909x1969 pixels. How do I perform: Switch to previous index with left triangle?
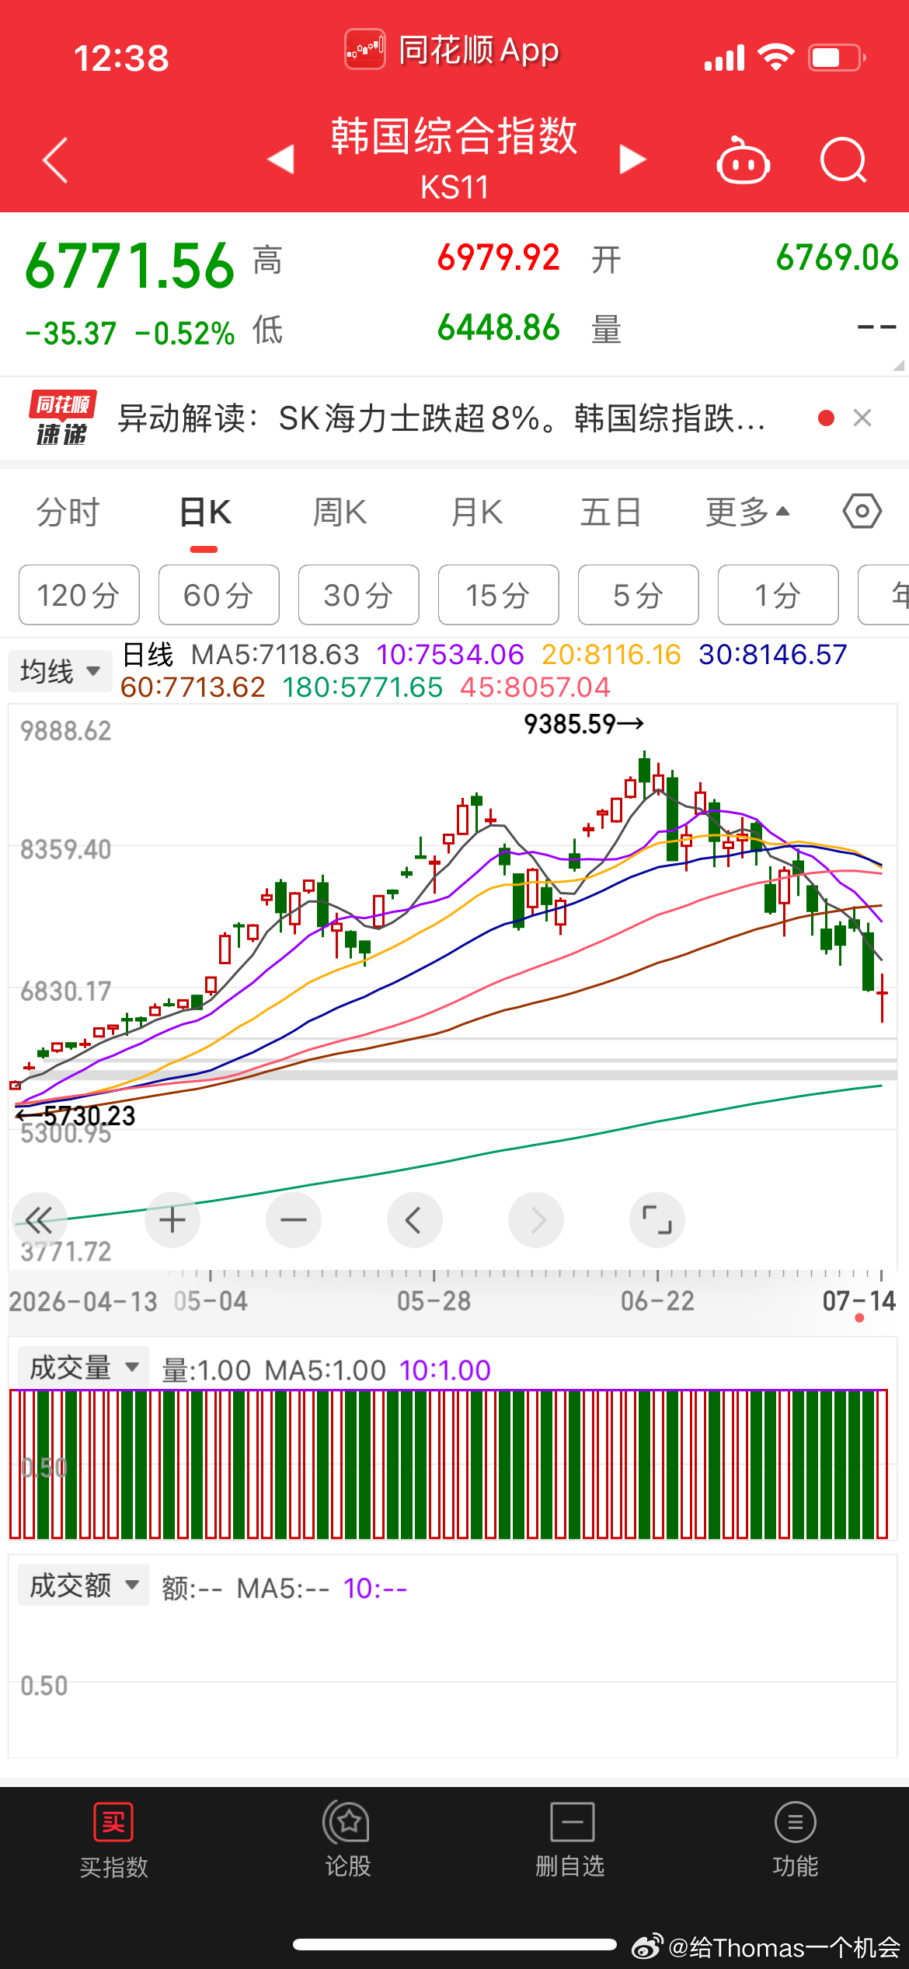coord(281,159)
